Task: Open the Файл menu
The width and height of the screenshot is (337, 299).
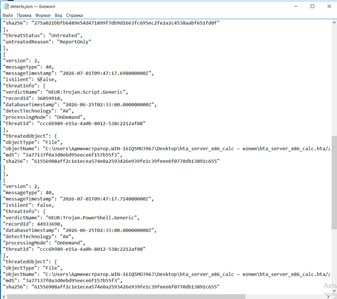Action: coord(8,15)
